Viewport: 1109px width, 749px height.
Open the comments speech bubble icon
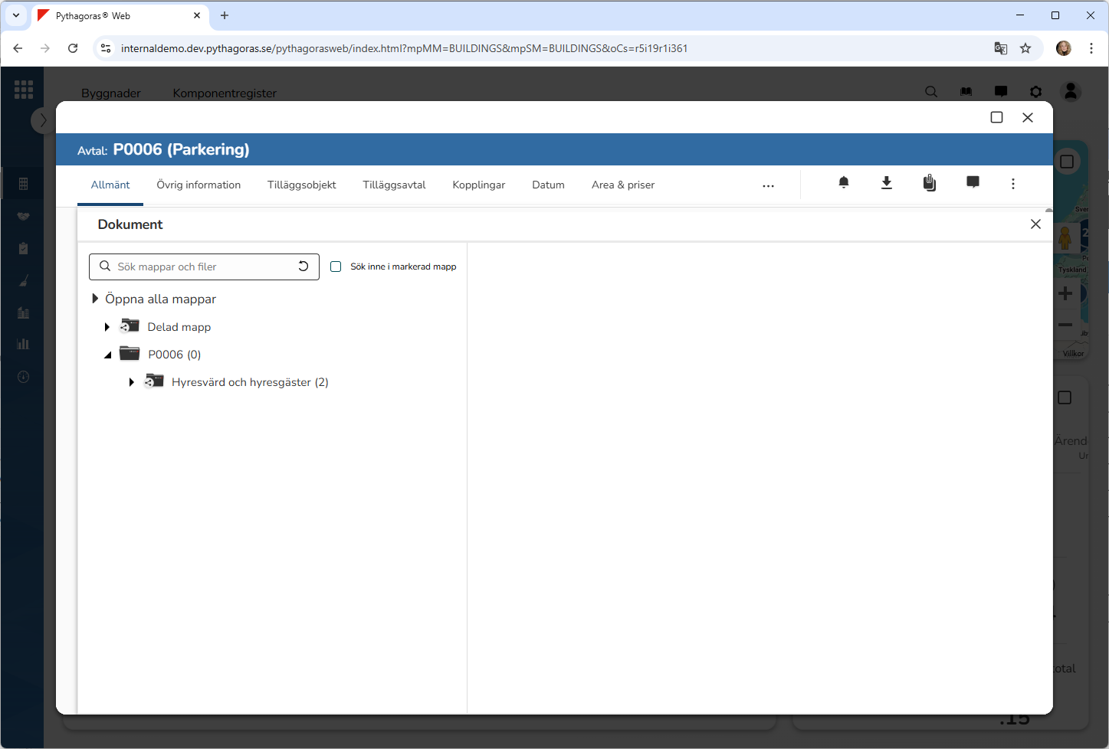click(x=972, y=182)
